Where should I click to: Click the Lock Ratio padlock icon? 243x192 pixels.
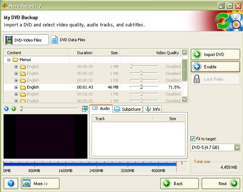click(197, 79)
